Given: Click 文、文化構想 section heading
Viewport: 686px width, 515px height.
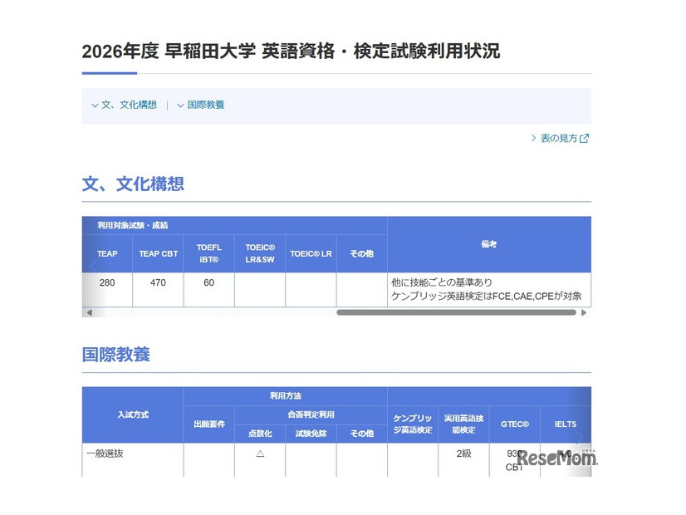Looking at the screenshot, I should pyautogui.click(x=133, y=184).
